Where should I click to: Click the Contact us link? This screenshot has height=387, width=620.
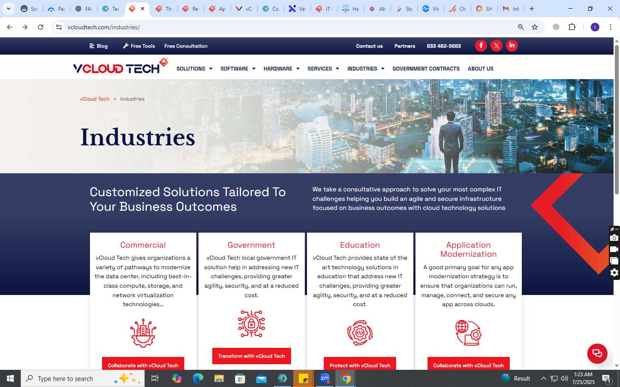point(369,46)
